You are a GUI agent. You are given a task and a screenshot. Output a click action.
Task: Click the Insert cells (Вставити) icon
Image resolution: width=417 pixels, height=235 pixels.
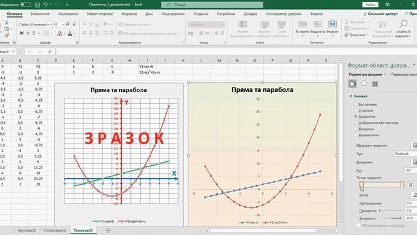coord(302,25)
